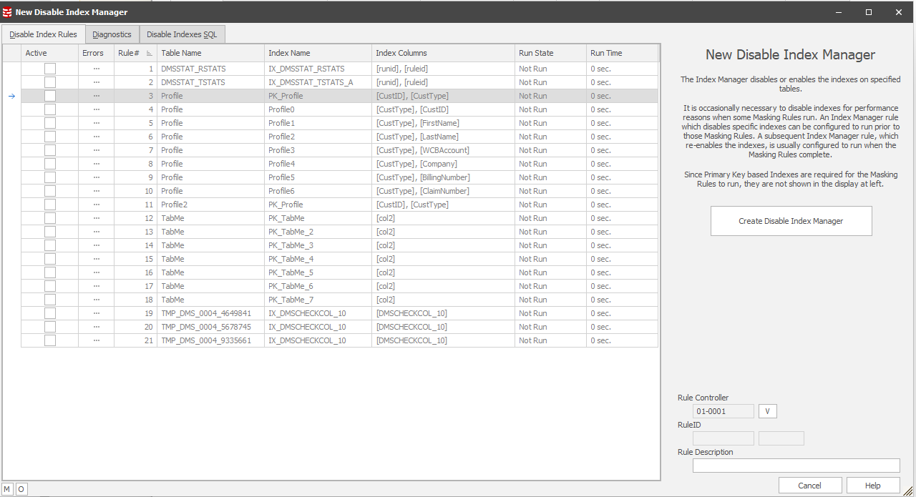Switch to the Diagnostics tab
The width and height of the screenshot is (916, 497).
coord(112,34)
